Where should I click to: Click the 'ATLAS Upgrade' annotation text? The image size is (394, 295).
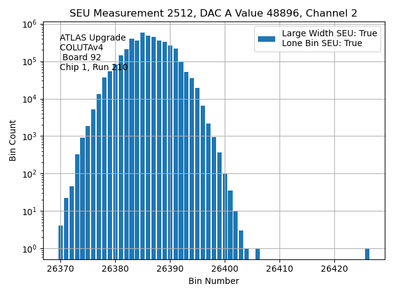[x=92, y=38]
